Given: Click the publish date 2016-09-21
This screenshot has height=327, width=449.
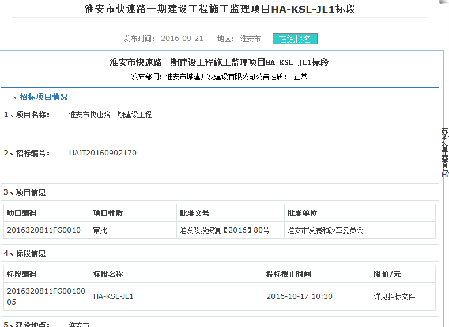Looking at the screenshot, I should (182, 39).
